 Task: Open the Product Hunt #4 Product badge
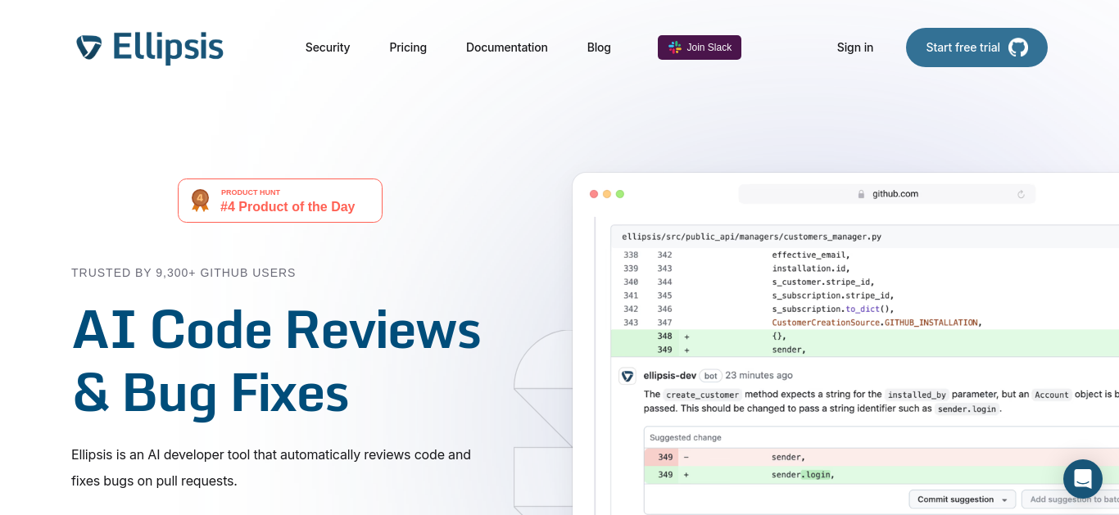pyautogui.click(x=280, y=201)
